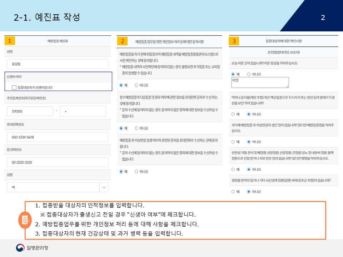Click the 성명 input field with 홍길동
Screen dimensions: 343x257
tap(57, 64)
